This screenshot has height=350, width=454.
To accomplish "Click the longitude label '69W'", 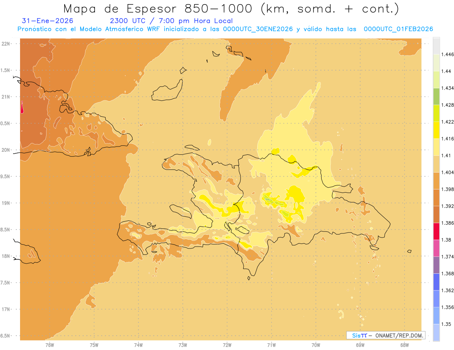I will pos(360,345).
